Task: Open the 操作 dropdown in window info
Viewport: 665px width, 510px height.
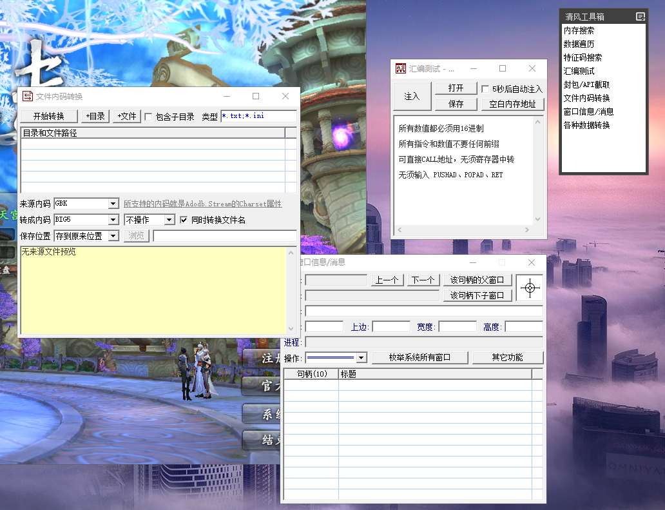Action: [361, 358]
